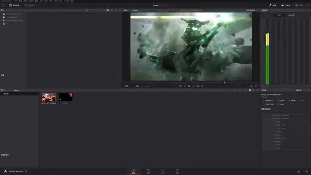
Task: Adjust the media storage thumbnail size slider
Action: point(94,10)
